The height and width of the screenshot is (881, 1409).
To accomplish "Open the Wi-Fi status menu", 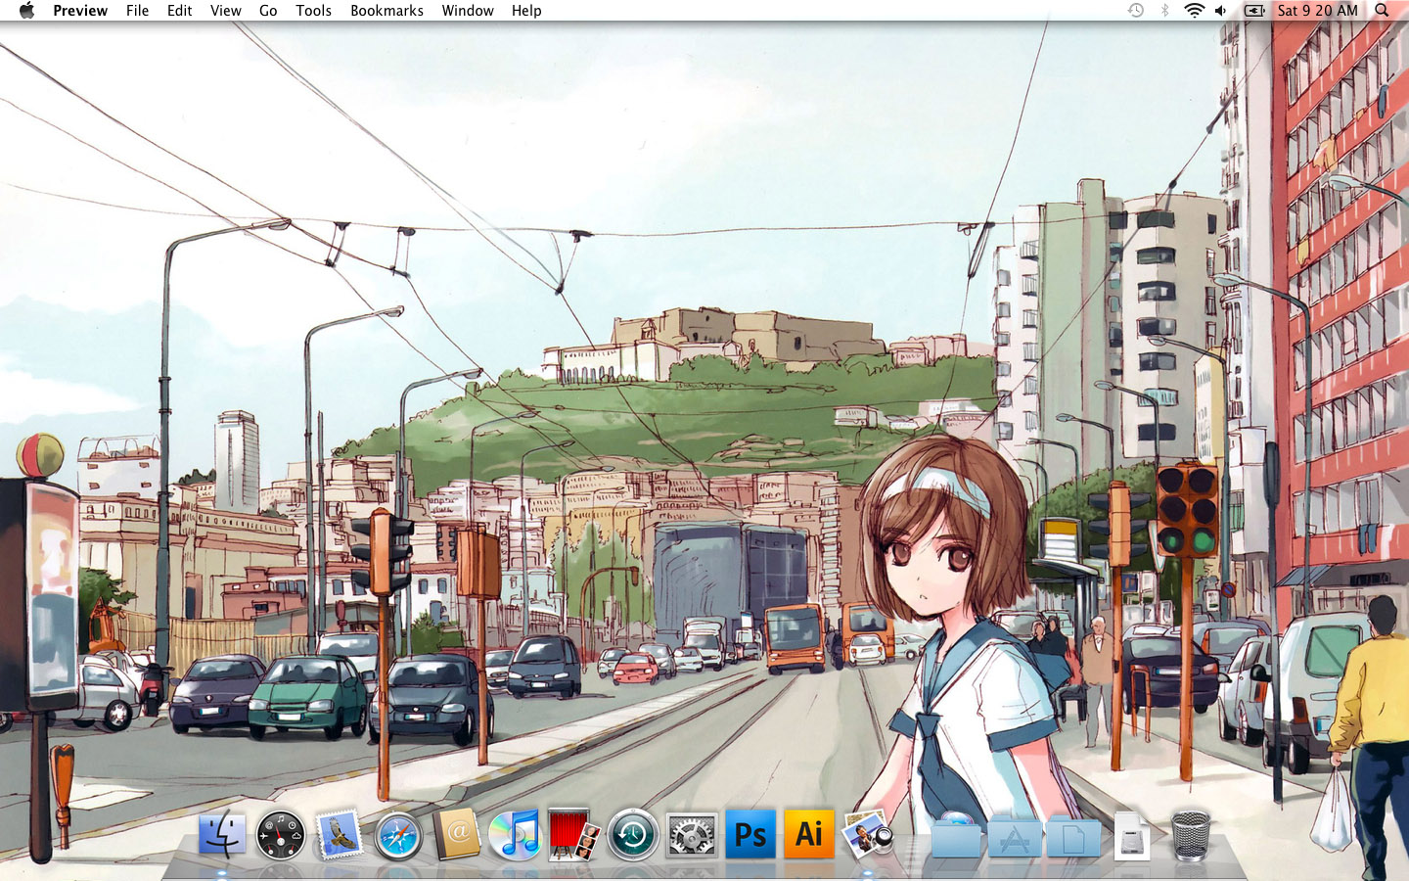I will [x=1194, y=11].
